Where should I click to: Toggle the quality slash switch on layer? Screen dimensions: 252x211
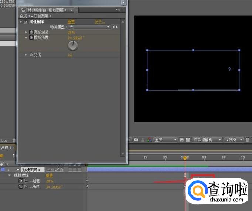point(57,170)
